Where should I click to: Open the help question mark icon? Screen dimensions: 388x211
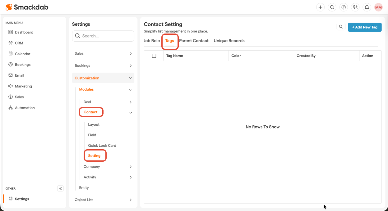pos(344,7)
